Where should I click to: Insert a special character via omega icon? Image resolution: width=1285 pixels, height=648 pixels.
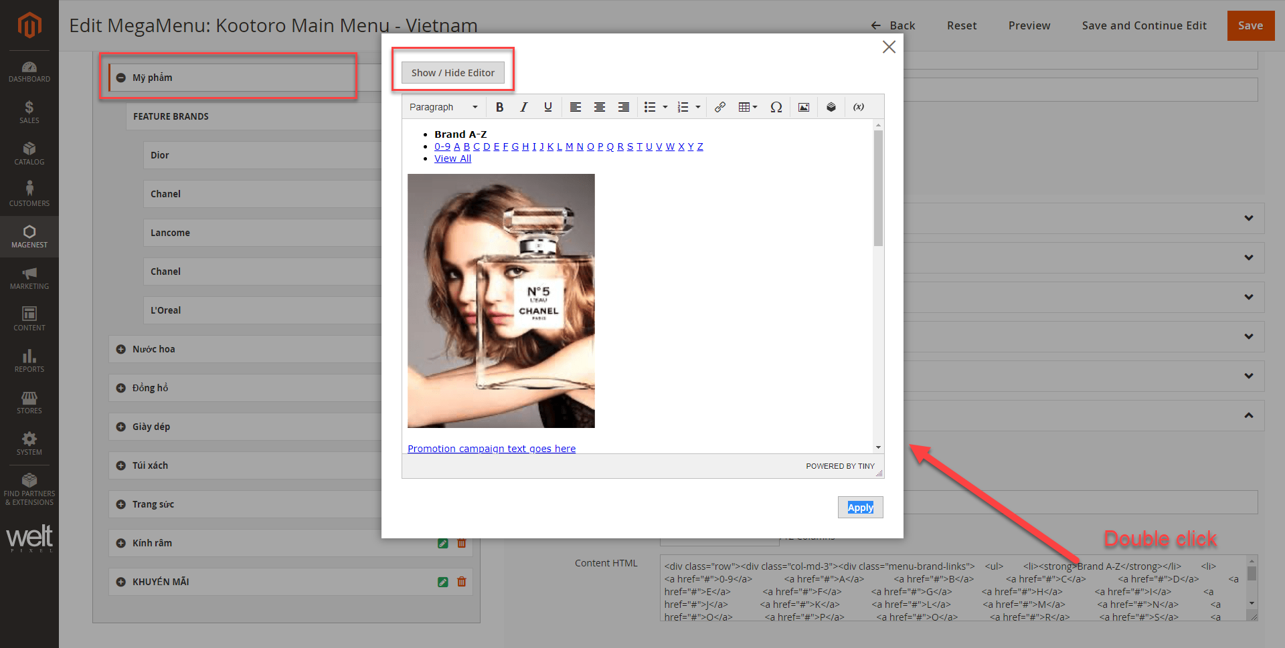[776, 107]
